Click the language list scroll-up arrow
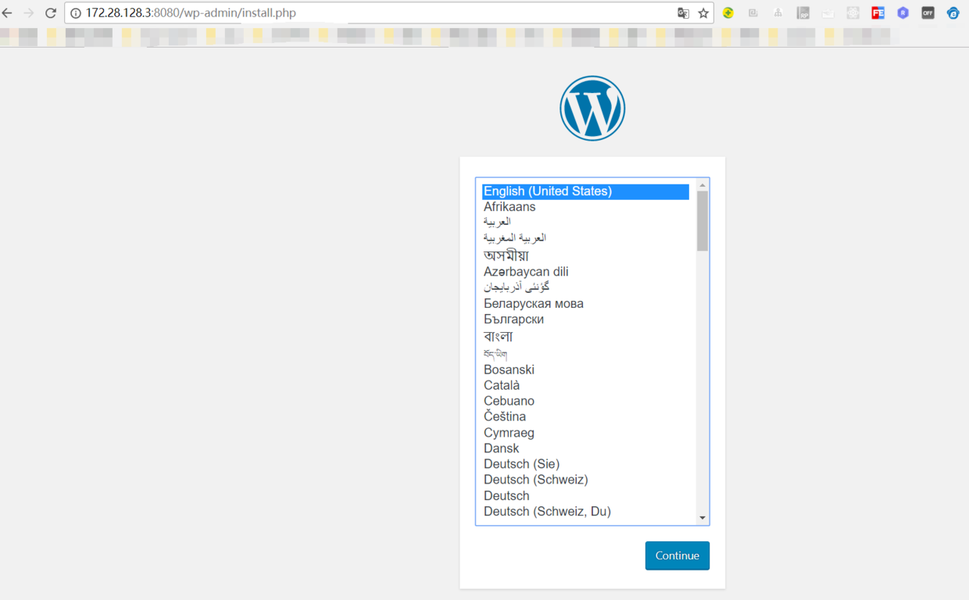Screen dimensions: 969x600 (703, 185)
